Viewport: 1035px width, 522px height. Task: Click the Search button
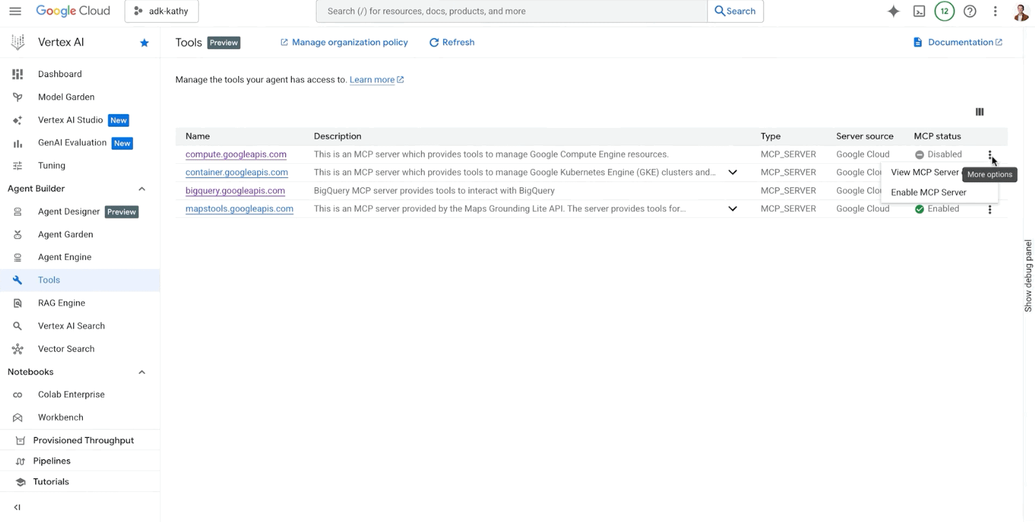(735, 11)
